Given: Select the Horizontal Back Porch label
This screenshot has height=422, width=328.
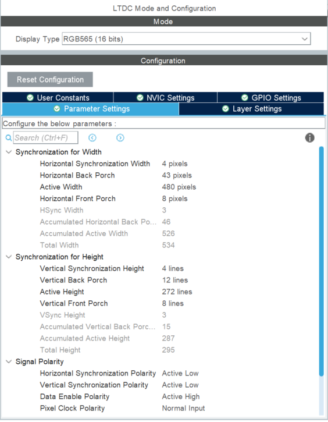Looking at the screenshot, I should coord(77,175).
